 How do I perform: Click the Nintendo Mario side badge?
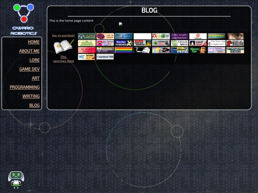coord(216,43)
